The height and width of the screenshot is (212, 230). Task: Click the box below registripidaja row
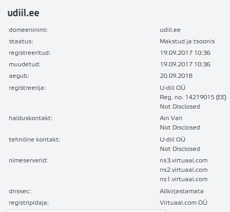(x=86, y=211)
